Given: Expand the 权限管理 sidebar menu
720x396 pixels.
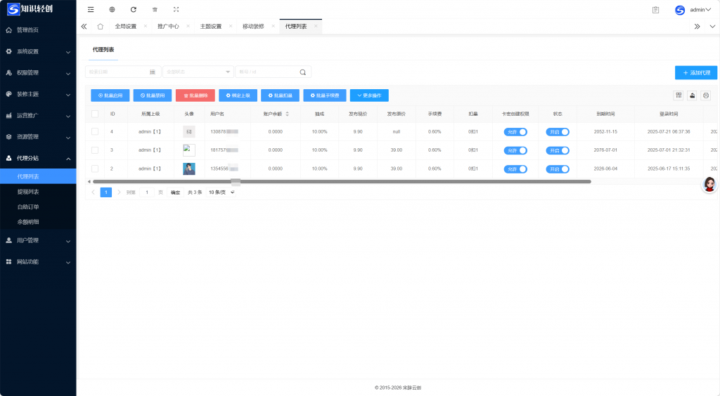Looking at the screenshot, I should 38,73.
